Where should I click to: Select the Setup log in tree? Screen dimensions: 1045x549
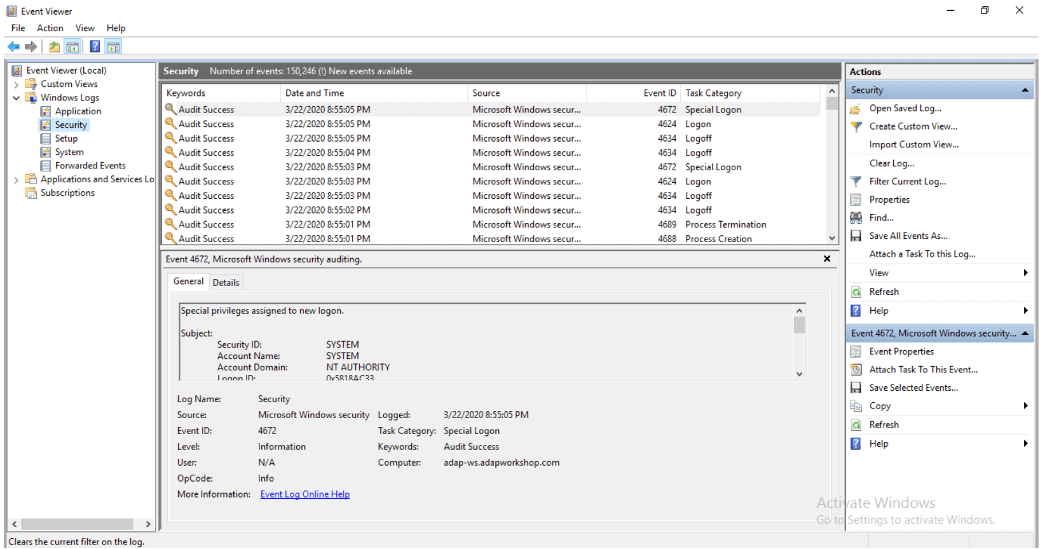tap(66, 139)
